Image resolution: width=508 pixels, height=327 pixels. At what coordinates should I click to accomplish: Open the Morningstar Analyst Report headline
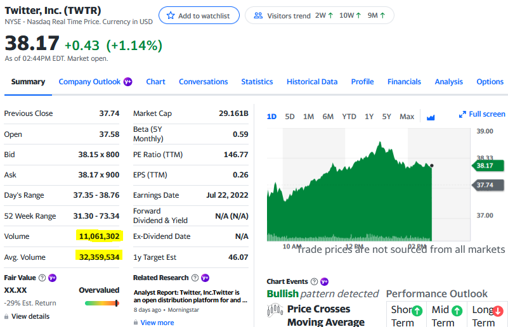190,296
